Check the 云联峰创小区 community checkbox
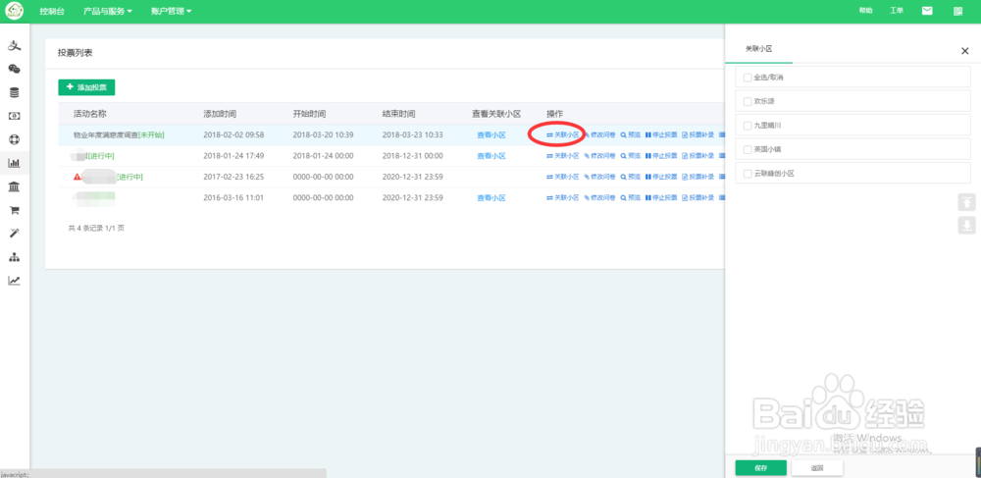981x478 pixels. (x=747, y=174)
